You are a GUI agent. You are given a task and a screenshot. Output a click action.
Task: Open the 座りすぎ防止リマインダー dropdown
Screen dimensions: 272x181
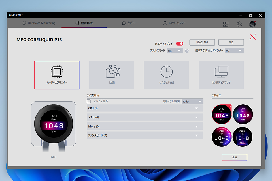tap(234, 51)
